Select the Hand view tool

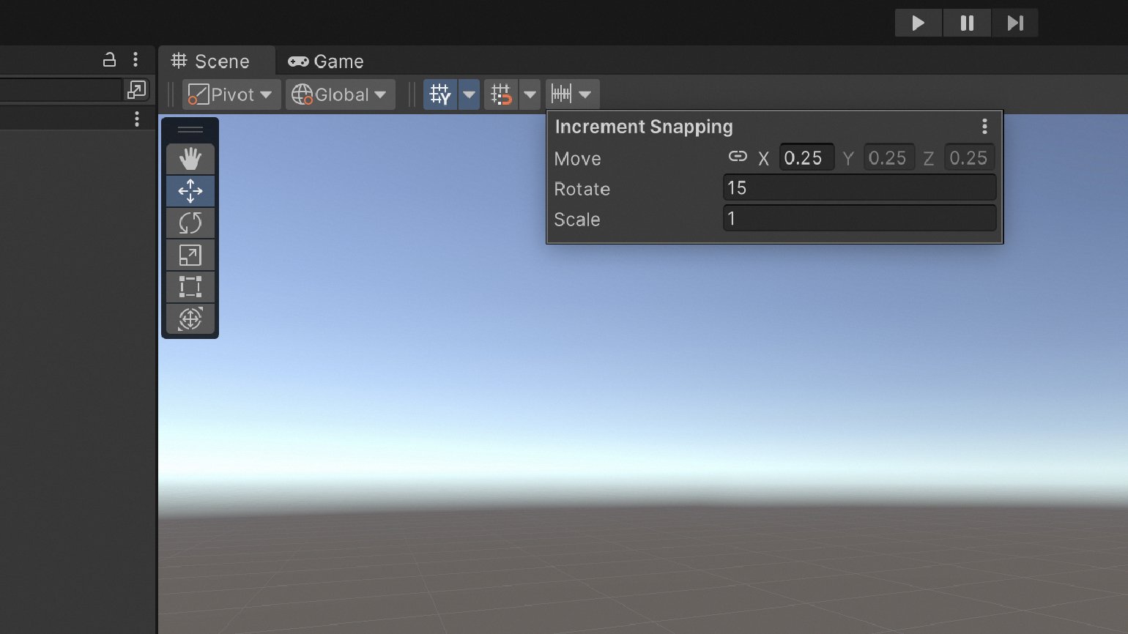190,159
